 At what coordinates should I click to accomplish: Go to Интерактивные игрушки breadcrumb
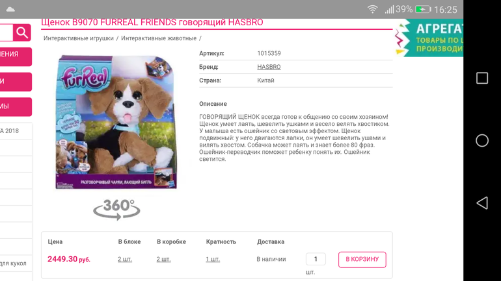pos(78,39)
